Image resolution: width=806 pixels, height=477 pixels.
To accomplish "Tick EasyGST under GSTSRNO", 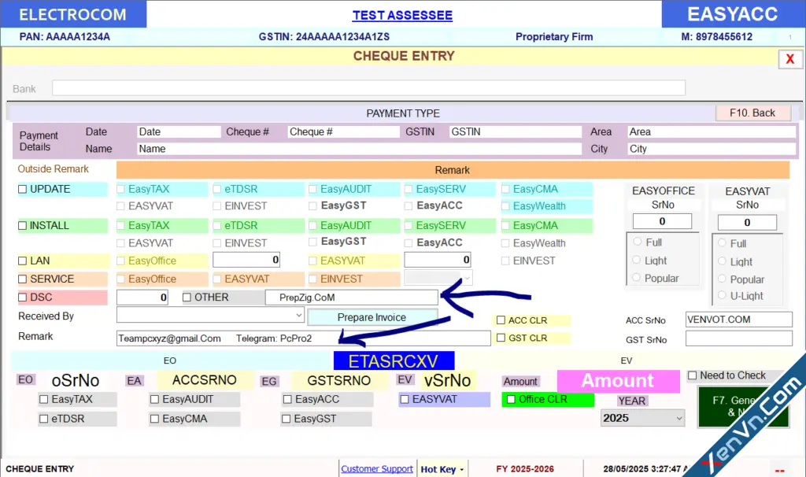I will (287, 419).
